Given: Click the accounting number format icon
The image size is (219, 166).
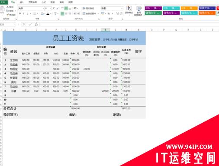Looking at the screenshot, I should 103,13.
